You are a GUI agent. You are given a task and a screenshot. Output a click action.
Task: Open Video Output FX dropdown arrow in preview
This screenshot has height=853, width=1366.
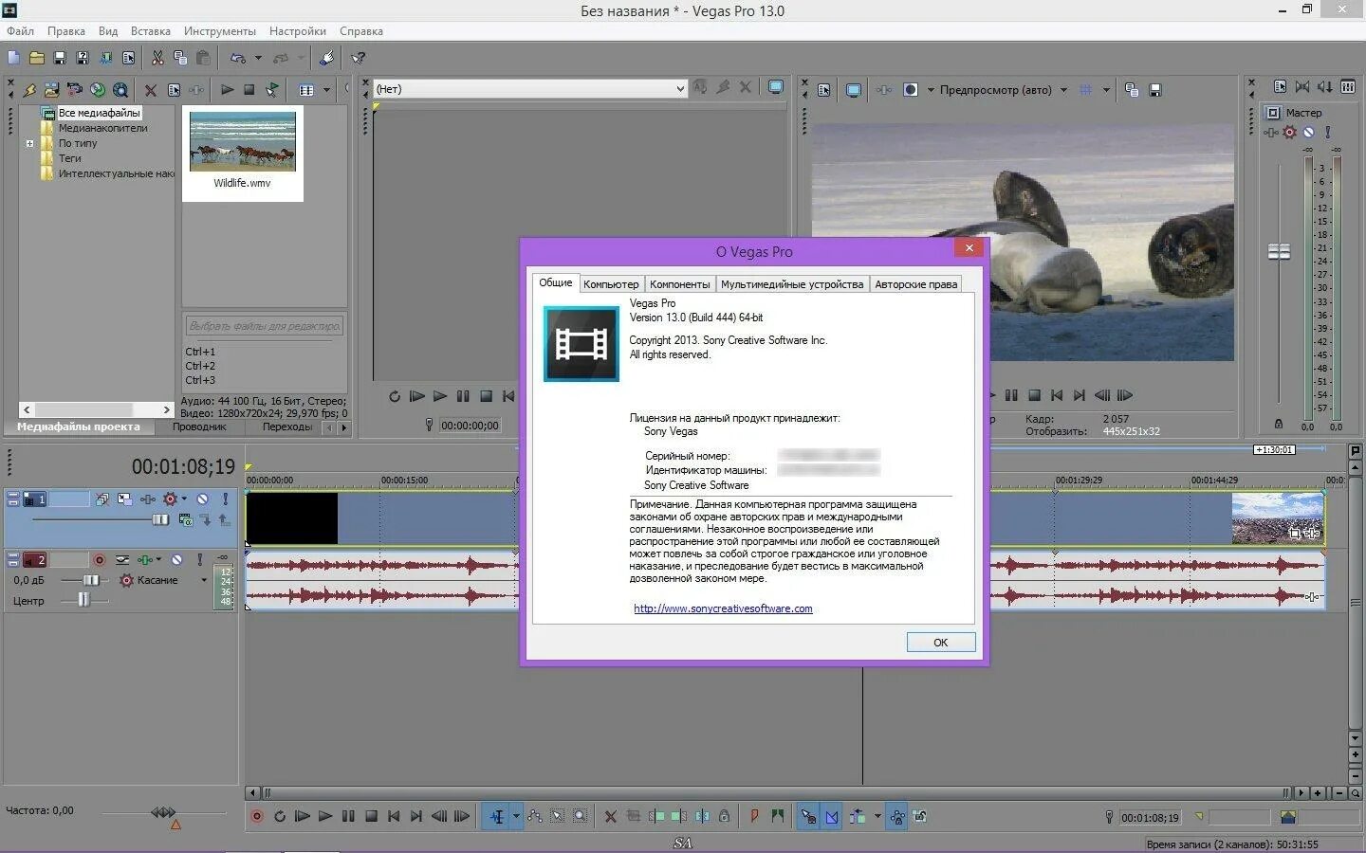pos(931,90)
